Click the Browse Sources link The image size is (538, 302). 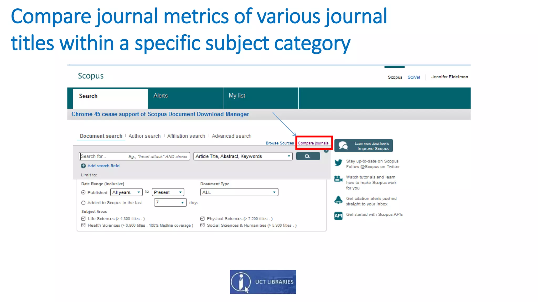pos(280,143)
